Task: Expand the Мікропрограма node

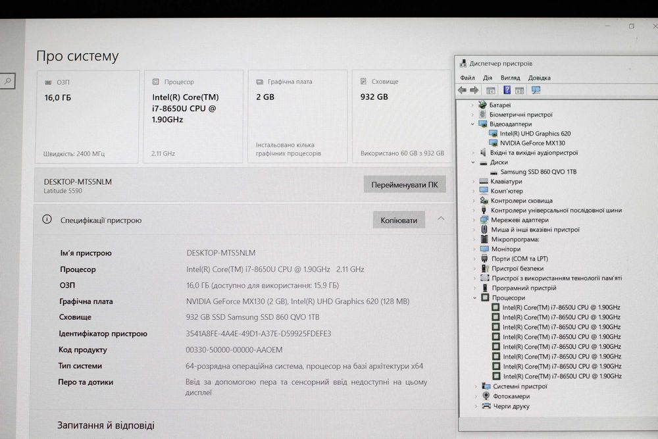Action: (x=474, y=239)
